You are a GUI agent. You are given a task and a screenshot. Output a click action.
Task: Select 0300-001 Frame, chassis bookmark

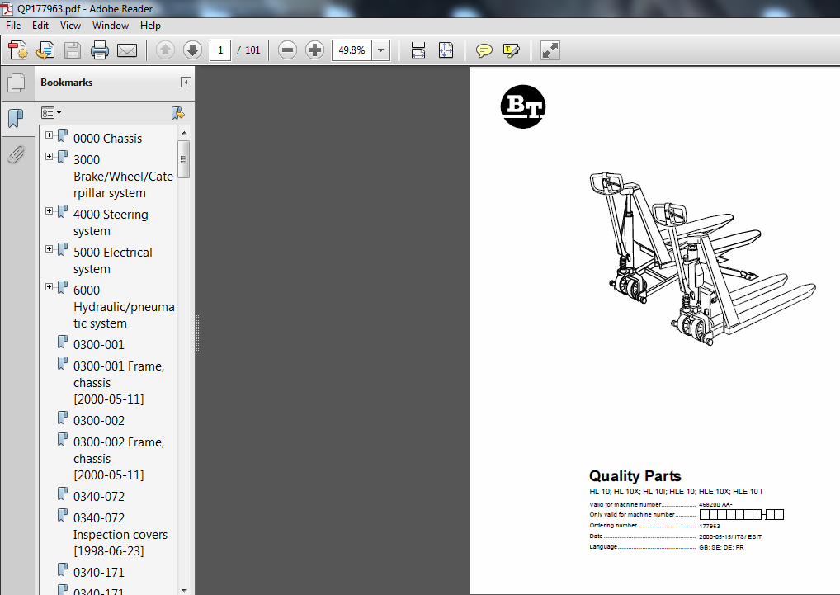119,383
